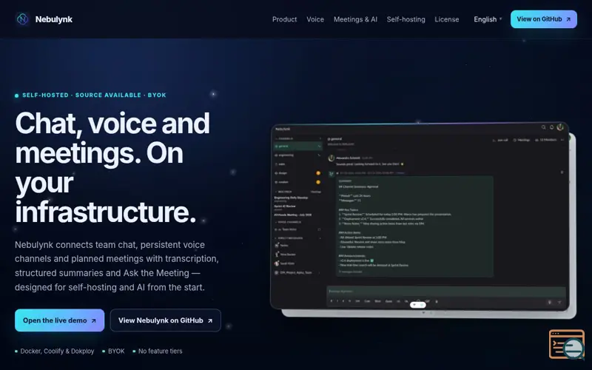Click the message input in the app preview
592x370 pixels.
point(446,291)
